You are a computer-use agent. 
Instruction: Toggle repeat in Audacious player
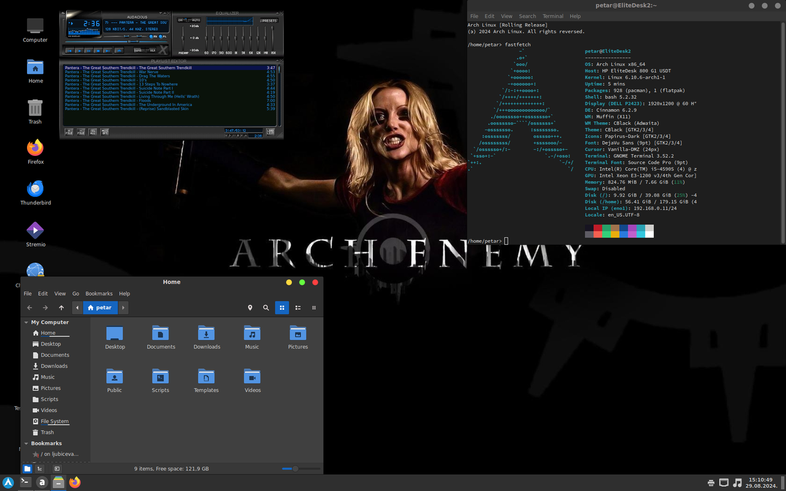[x=150, y=50]
